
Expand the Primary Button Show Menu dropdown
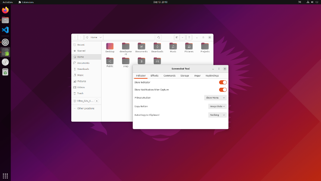tap(215, 98)
